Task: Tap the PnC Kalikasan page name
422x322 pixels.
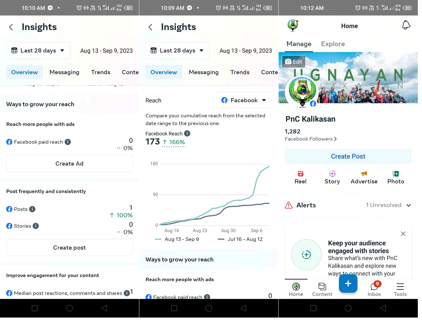Action: point(310,119)
